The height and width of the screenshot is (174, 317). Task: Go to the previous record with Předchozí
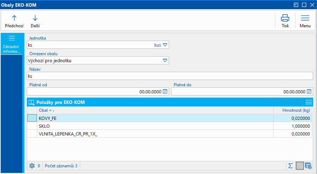coord(14,21)
